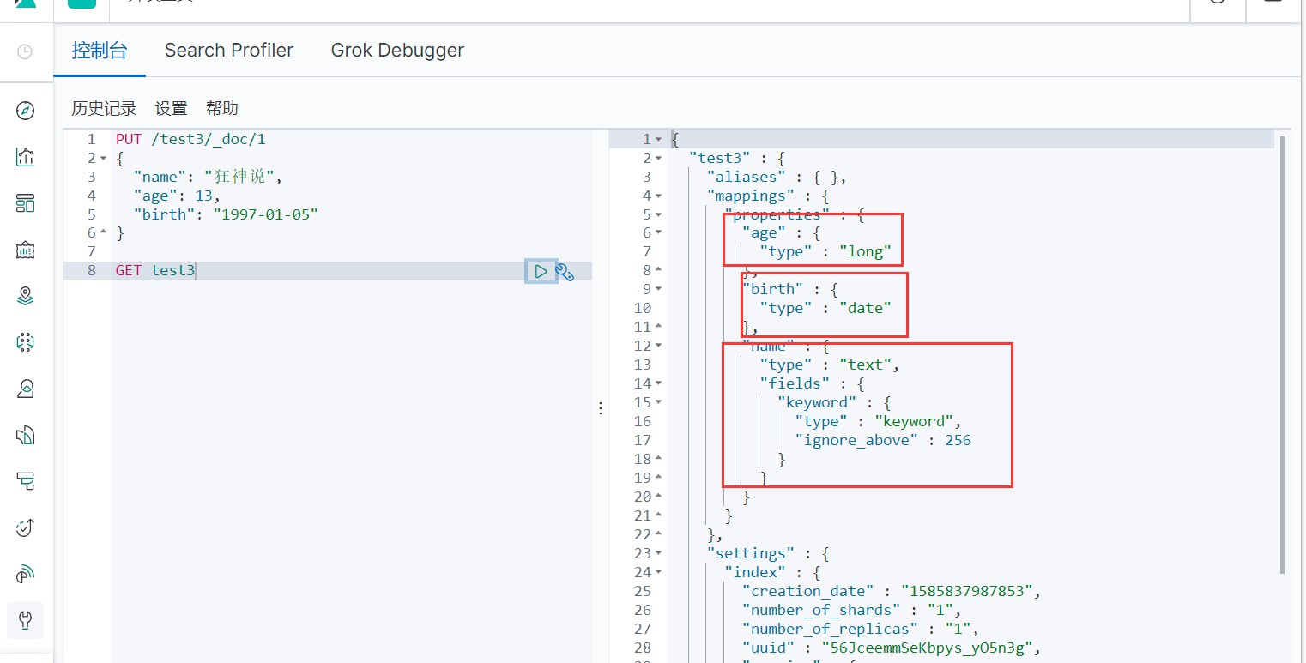The height and width of the screenshot is (663, 1306).
Task: Go to Dashboard in the sidebar
Action: 25,203
